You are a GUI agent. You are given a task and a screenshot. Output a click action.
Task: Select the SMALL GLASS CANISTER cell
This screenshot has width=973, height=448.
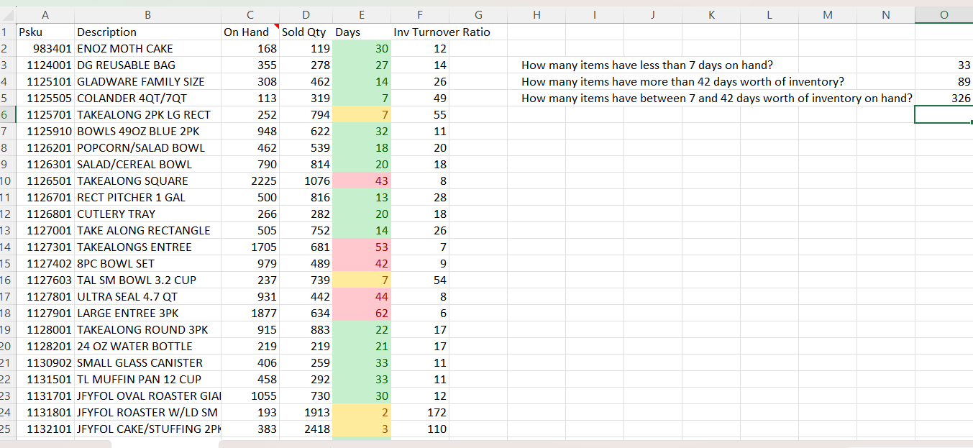(147, 362)
